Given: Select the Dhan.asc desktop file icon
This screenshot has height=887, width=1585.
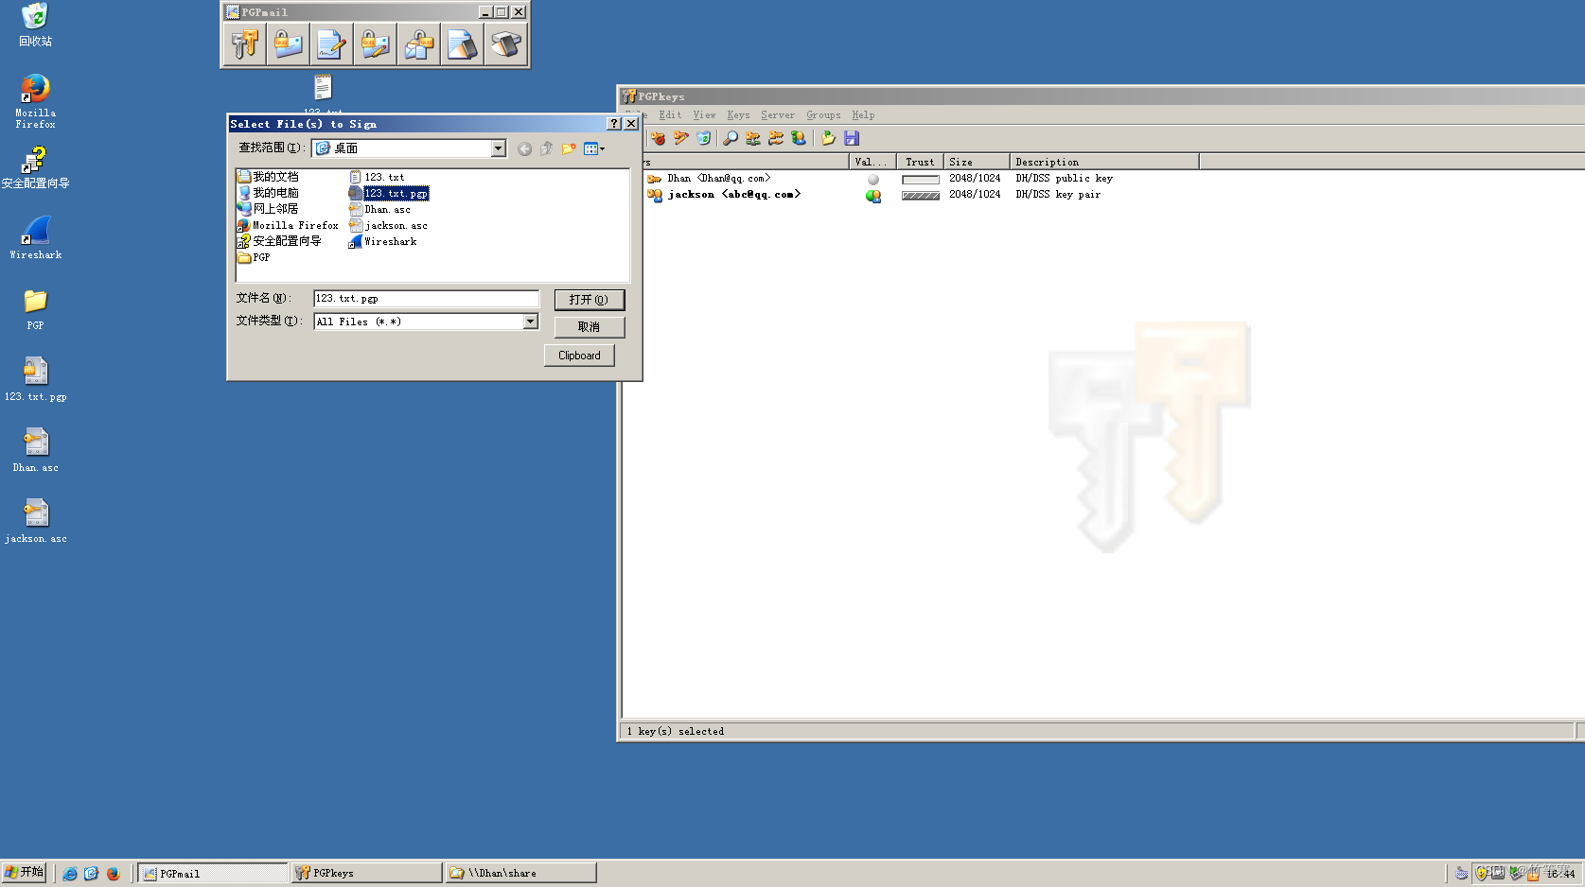Looking at the screenshot, I should tap(36, 449).
